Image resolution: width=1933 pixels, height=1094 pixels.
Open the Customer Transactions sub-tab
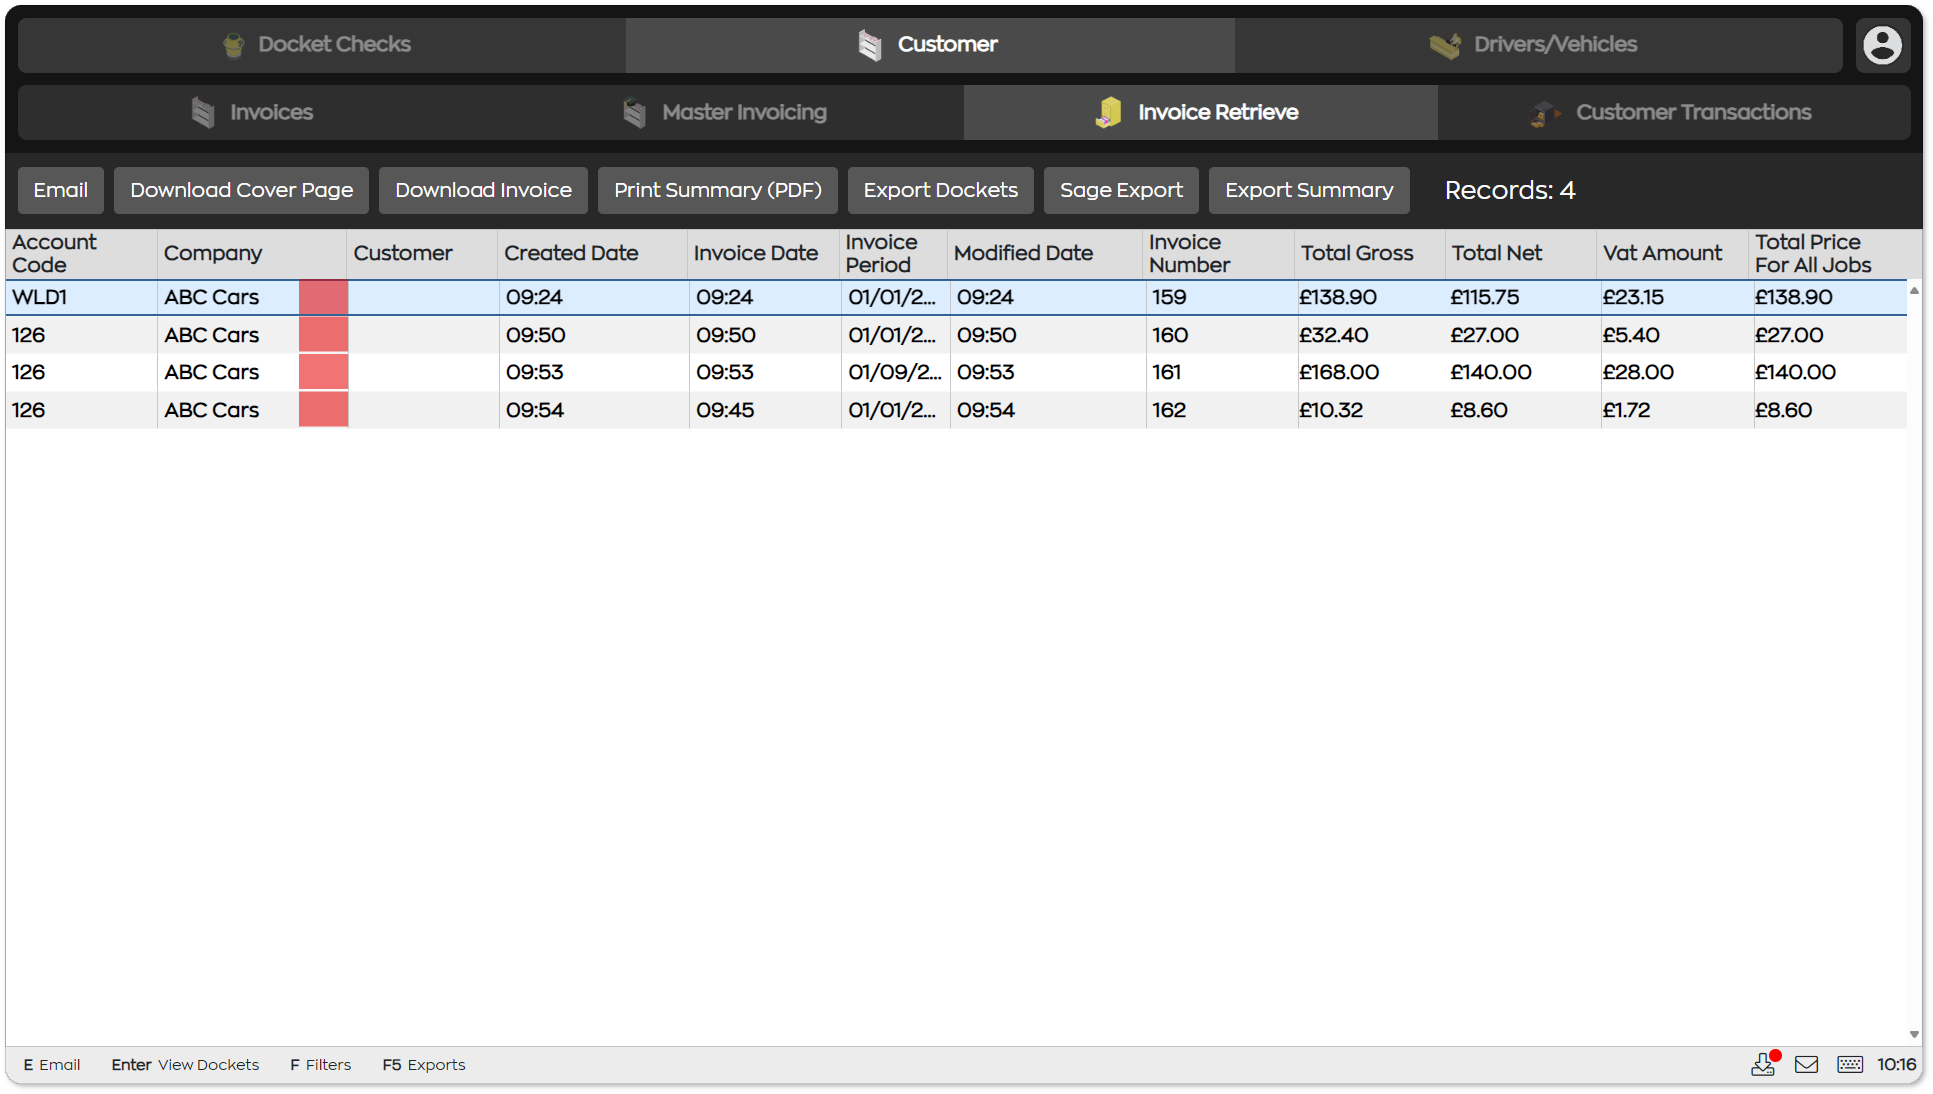click(1674, 113)
